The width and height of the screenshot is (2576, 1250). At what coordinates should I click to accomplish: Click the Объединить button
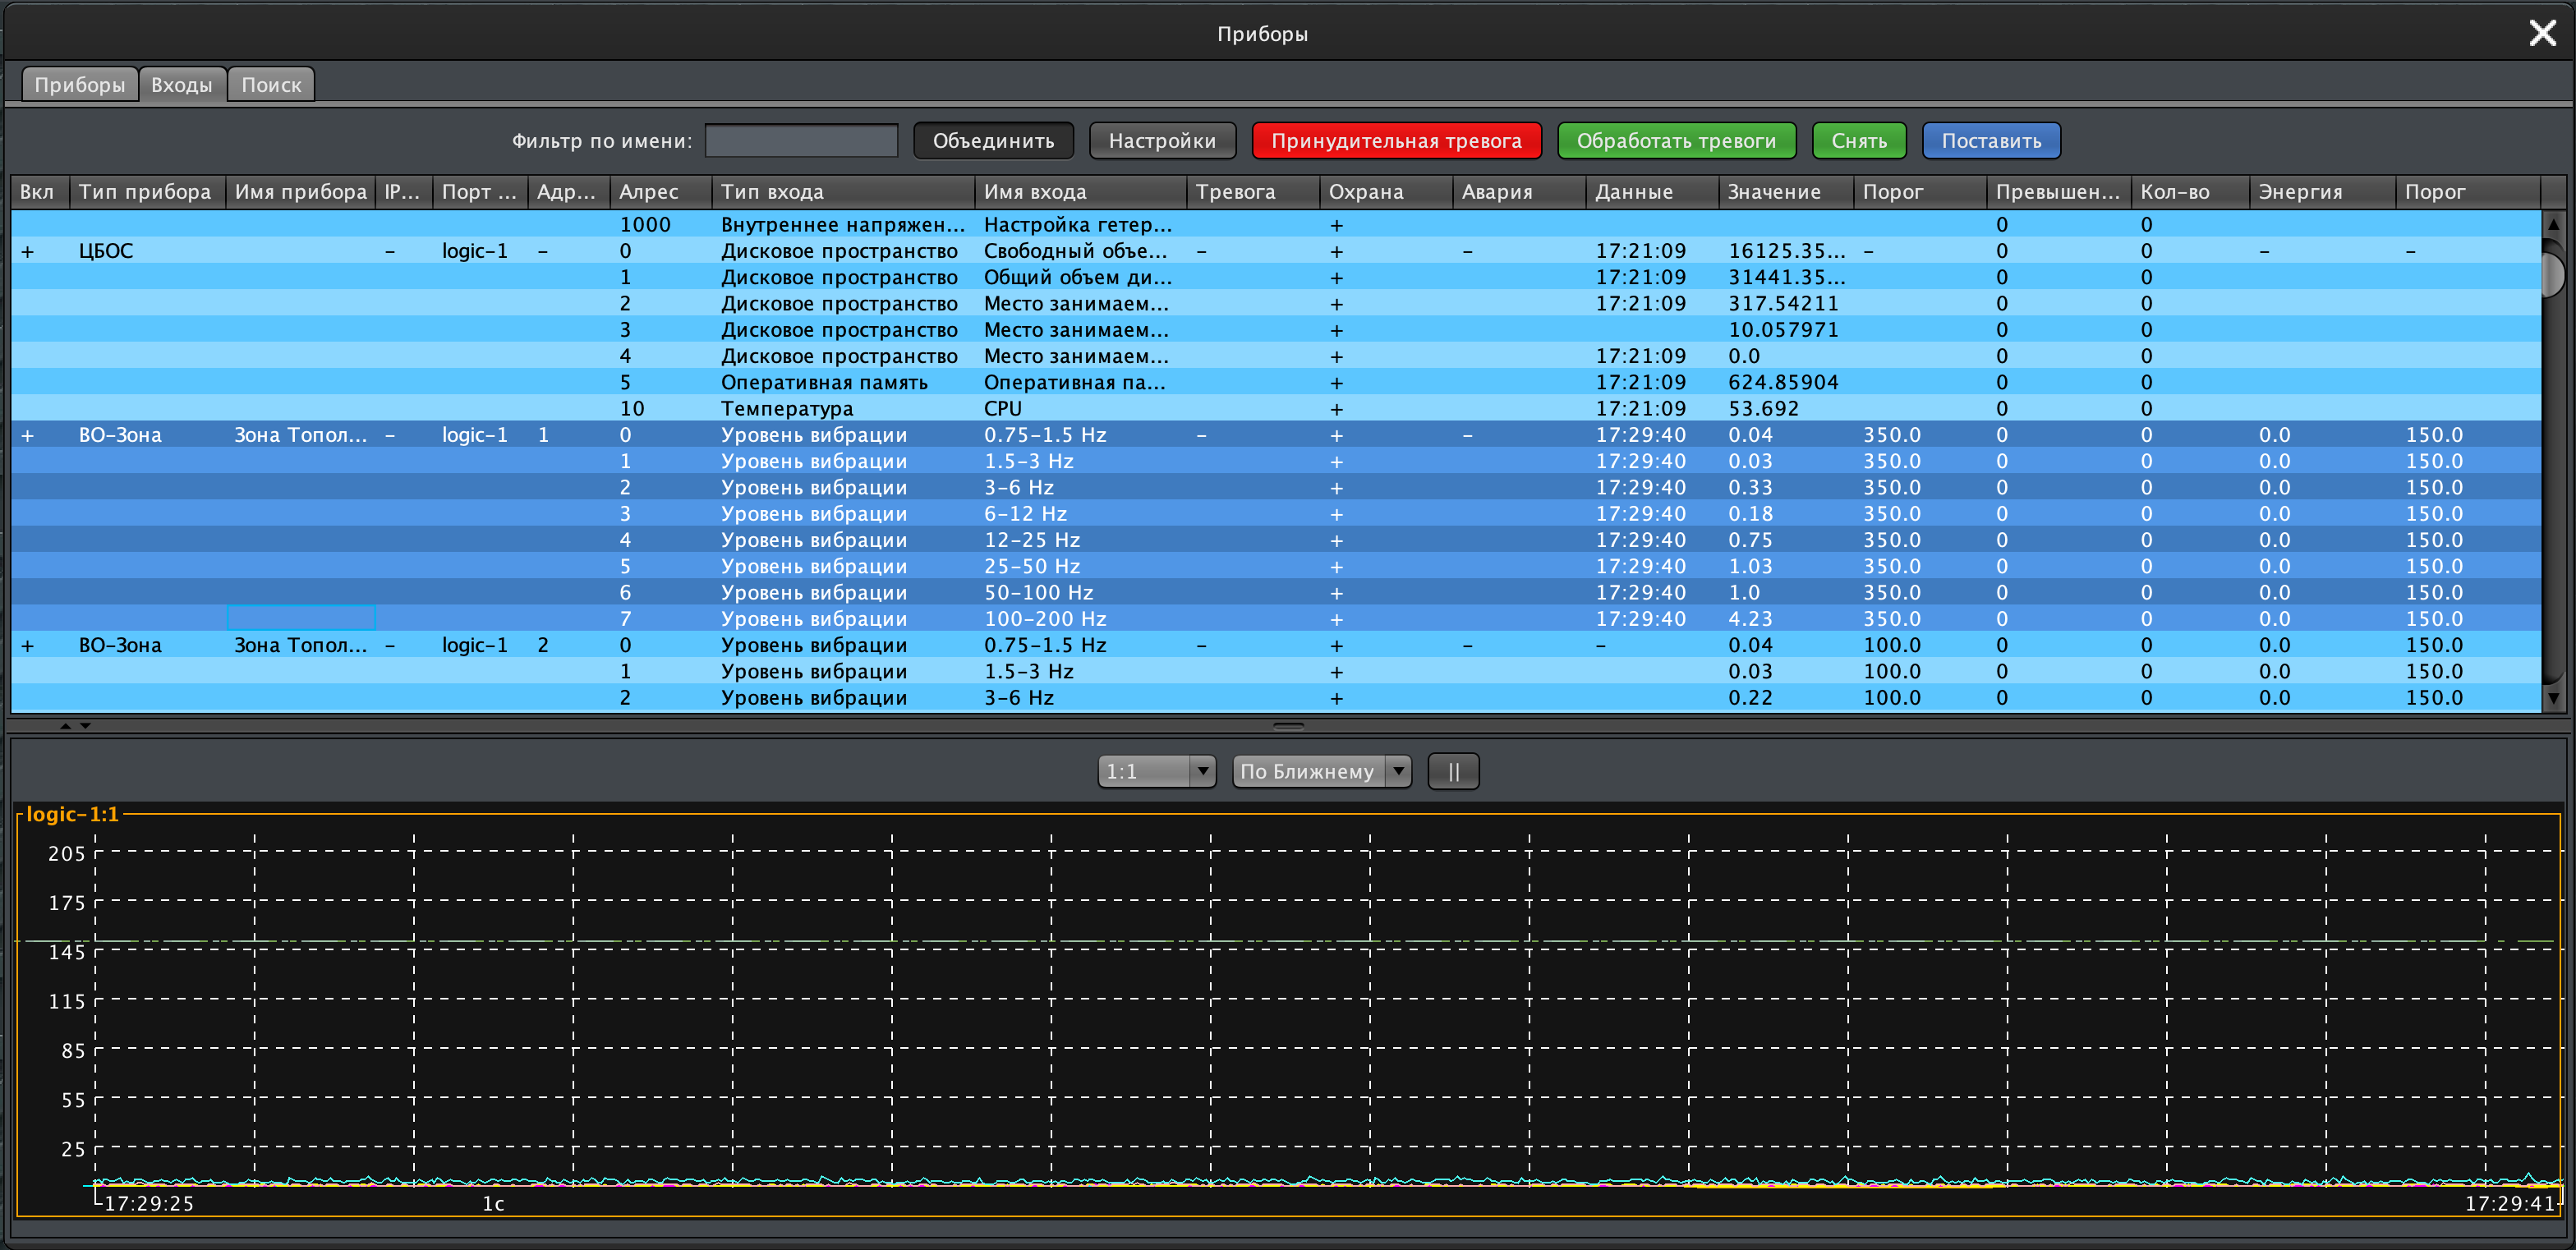tap(993, 141)
